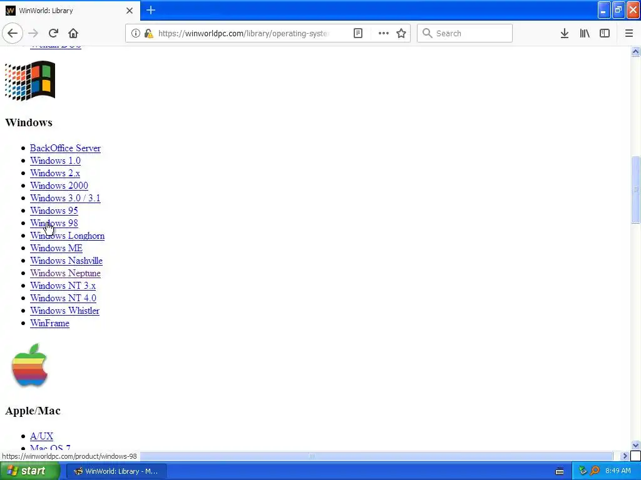Open the Windows NT 3.x link
This screenshot has width=641, height=480.
(x=63, y=286)
